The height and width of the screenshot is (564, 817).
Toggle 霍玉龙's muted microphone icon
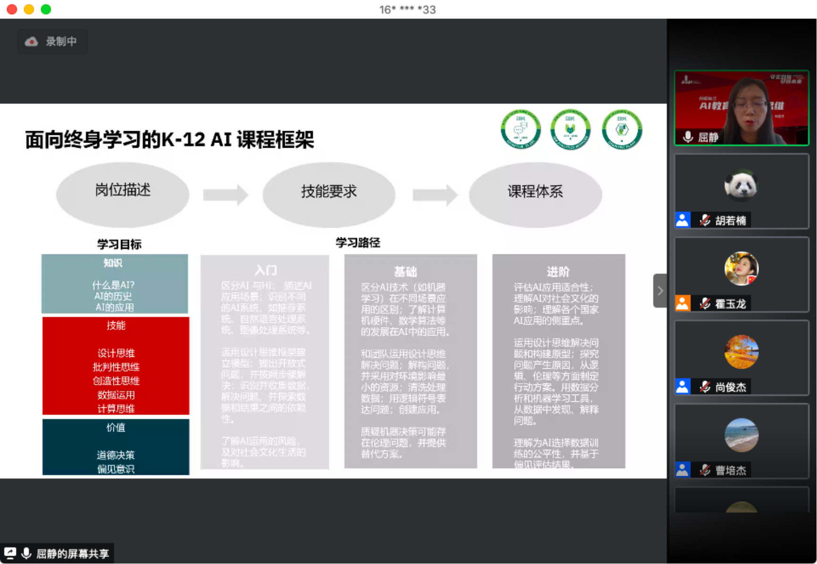tap(705, 303)
